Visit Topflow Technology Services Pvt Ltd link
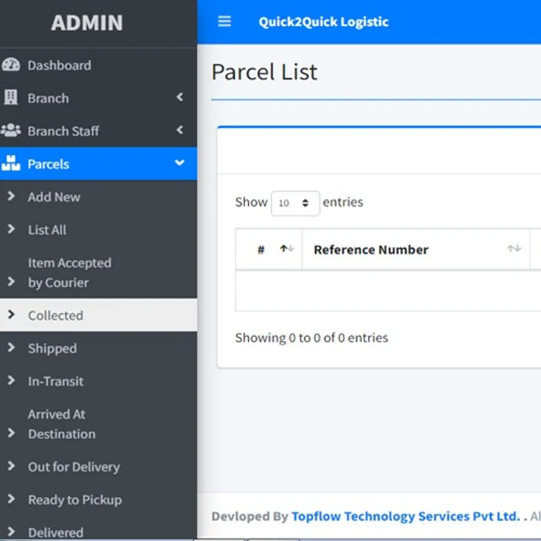Screen dimensions: 541x541 (406, 516)
